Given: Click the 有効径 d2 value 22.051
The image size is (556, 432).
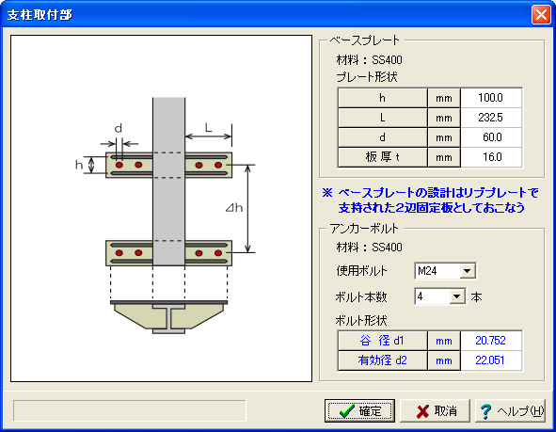Looking at the screenshot, I should point(491,360).
